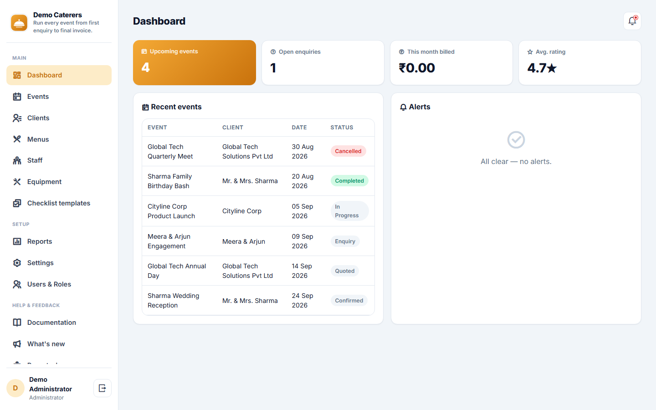Image resolution: width=656 pixels, height=410 pixels.
Task: Open the Equipment section
Action: pos(59,182)
